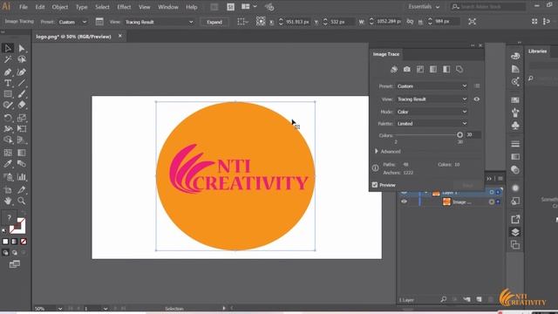Screen dimensions: 558x314
Task: Select the Direct Selection tool
Action: click(21, 48)
